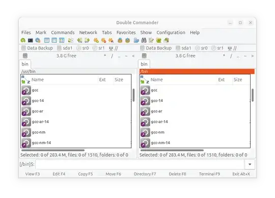Click the right panel vertical scrollbar

(x=253, y=95)
